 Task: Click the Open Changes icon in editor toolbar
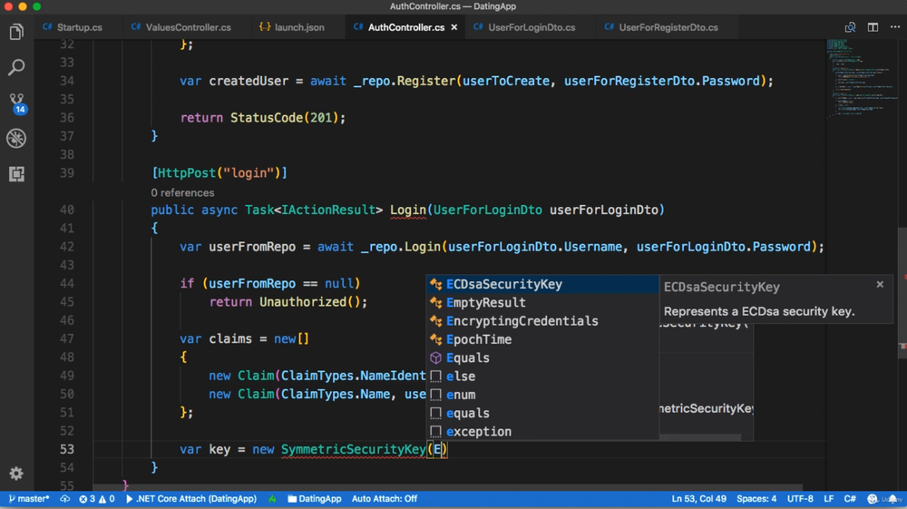tap(850, 27)
